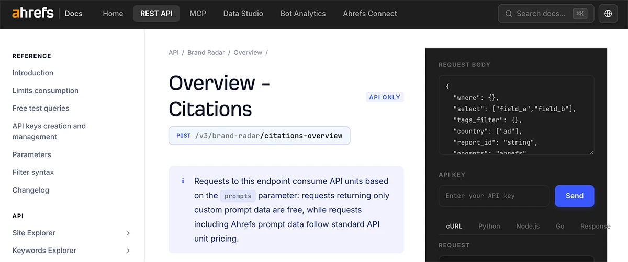Image resolution: width=628 pixels, height=262 pixels.
Task: Go to the MCP tab
Action: [x=198, y=14]
